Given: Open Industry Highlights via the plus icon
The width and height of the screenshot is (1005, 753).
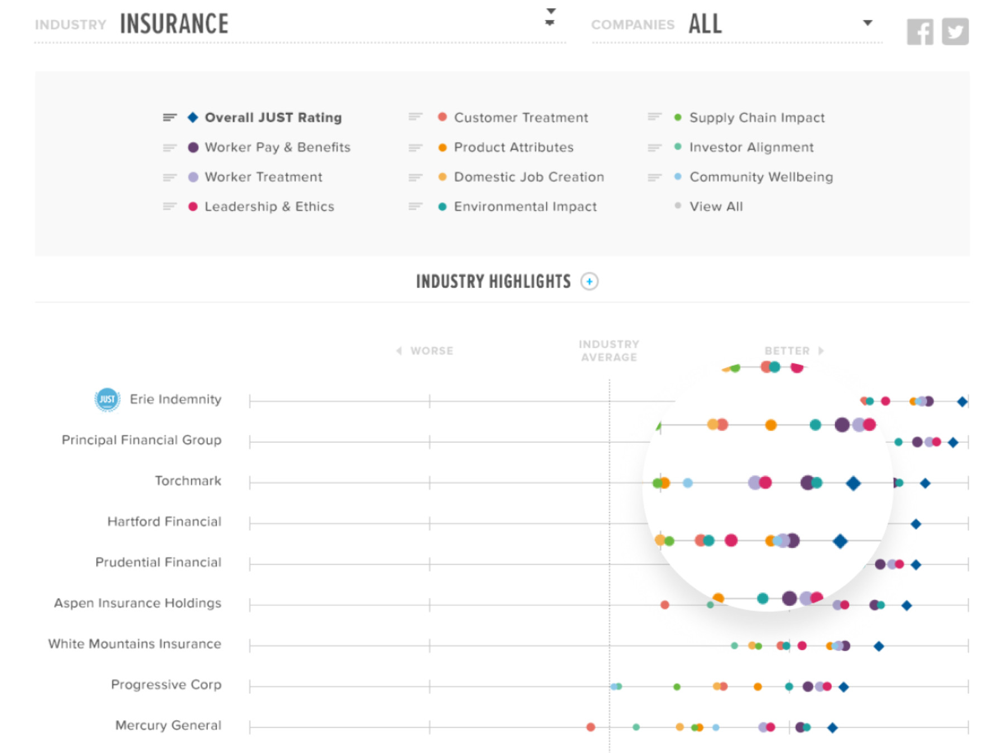Looking at the screenshot, I should pyautogui.click(x=590, y=282).
